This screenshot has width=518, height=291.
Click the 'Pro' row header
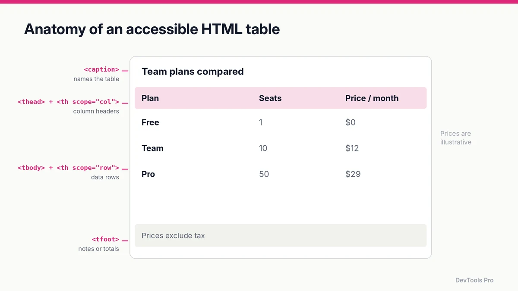click(x=148, y=174)
